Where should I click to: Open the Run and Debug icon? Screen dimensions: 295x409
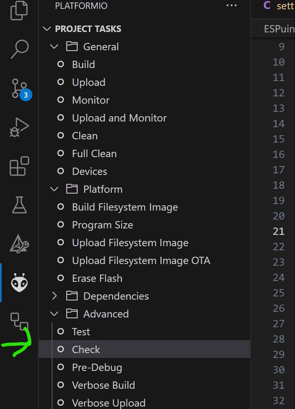(x=19, y=127)
